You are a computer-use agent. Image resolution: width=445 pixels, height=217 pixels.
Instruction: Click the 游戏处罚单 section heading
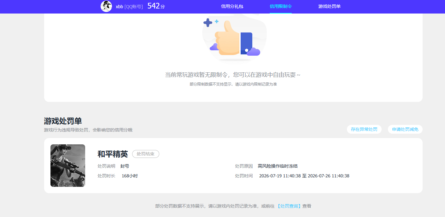coord(63,121)
